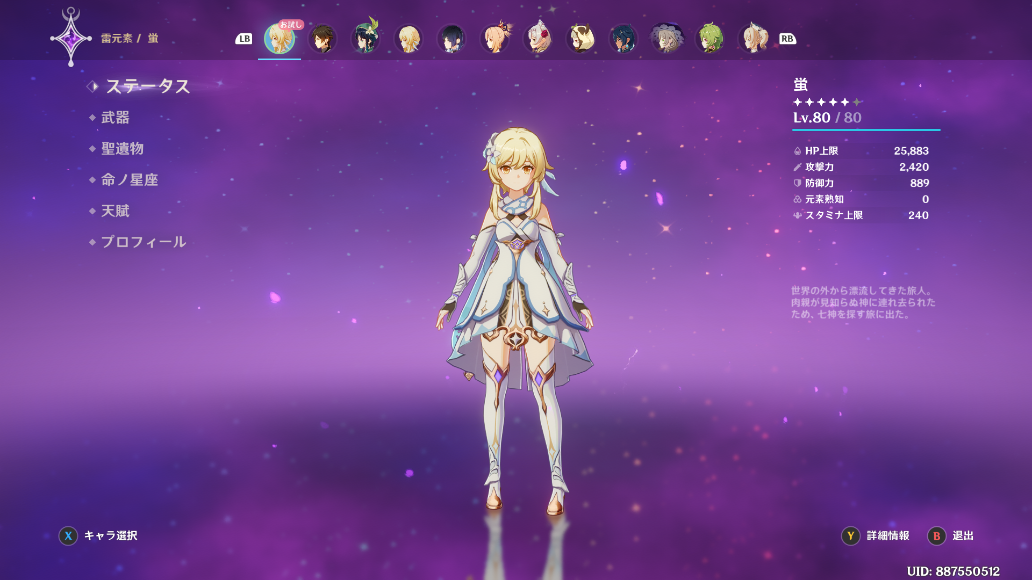Click the ascension star rating row
1032x580 pixels.
click(x=828, y=102)
